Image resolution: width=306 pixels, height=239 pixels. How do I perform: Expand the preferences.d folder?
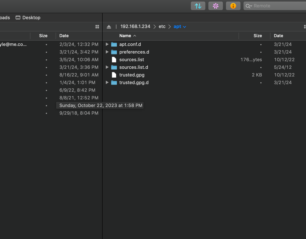coord(107,52)
